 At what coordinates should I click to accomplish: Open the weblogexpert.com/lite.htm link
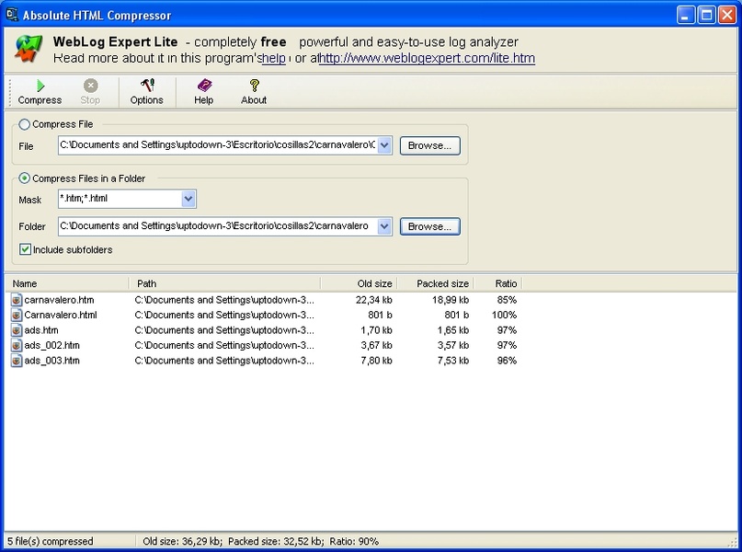(x=428, y=58)
